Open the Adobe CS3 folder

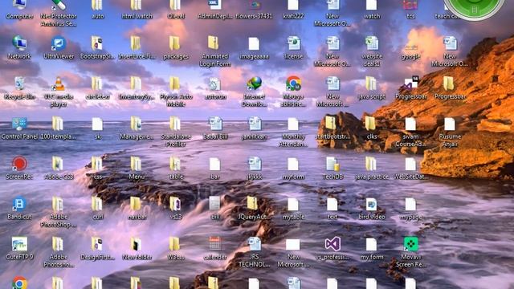pyautogui.click(x=58, y=164)
